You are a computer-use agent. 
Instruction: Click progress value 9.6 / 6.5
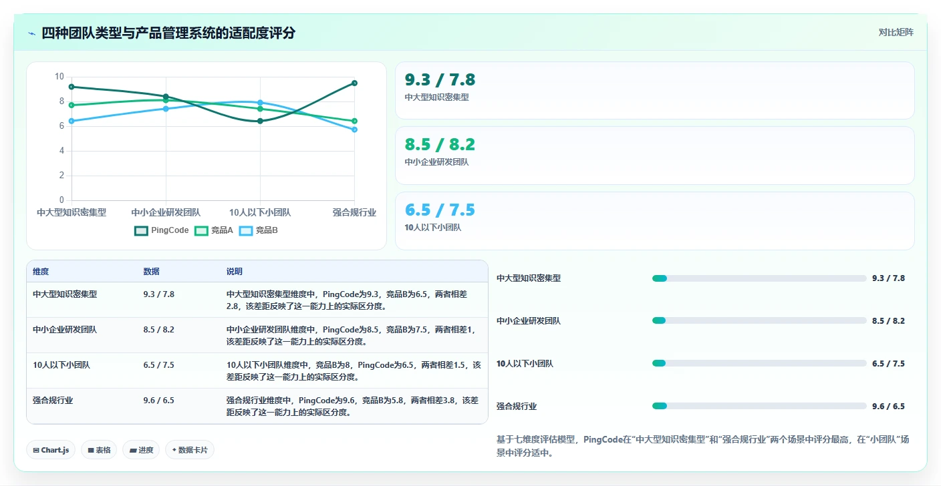[888, 407]
